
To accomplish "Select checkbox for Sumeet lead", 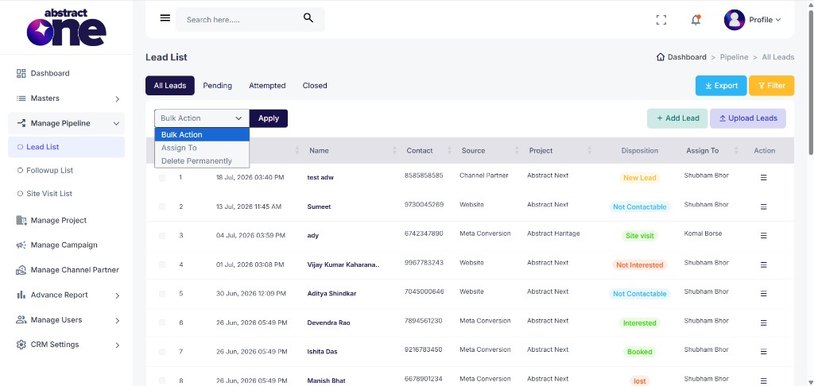I will pyautogui.click(x=162, y=207).
